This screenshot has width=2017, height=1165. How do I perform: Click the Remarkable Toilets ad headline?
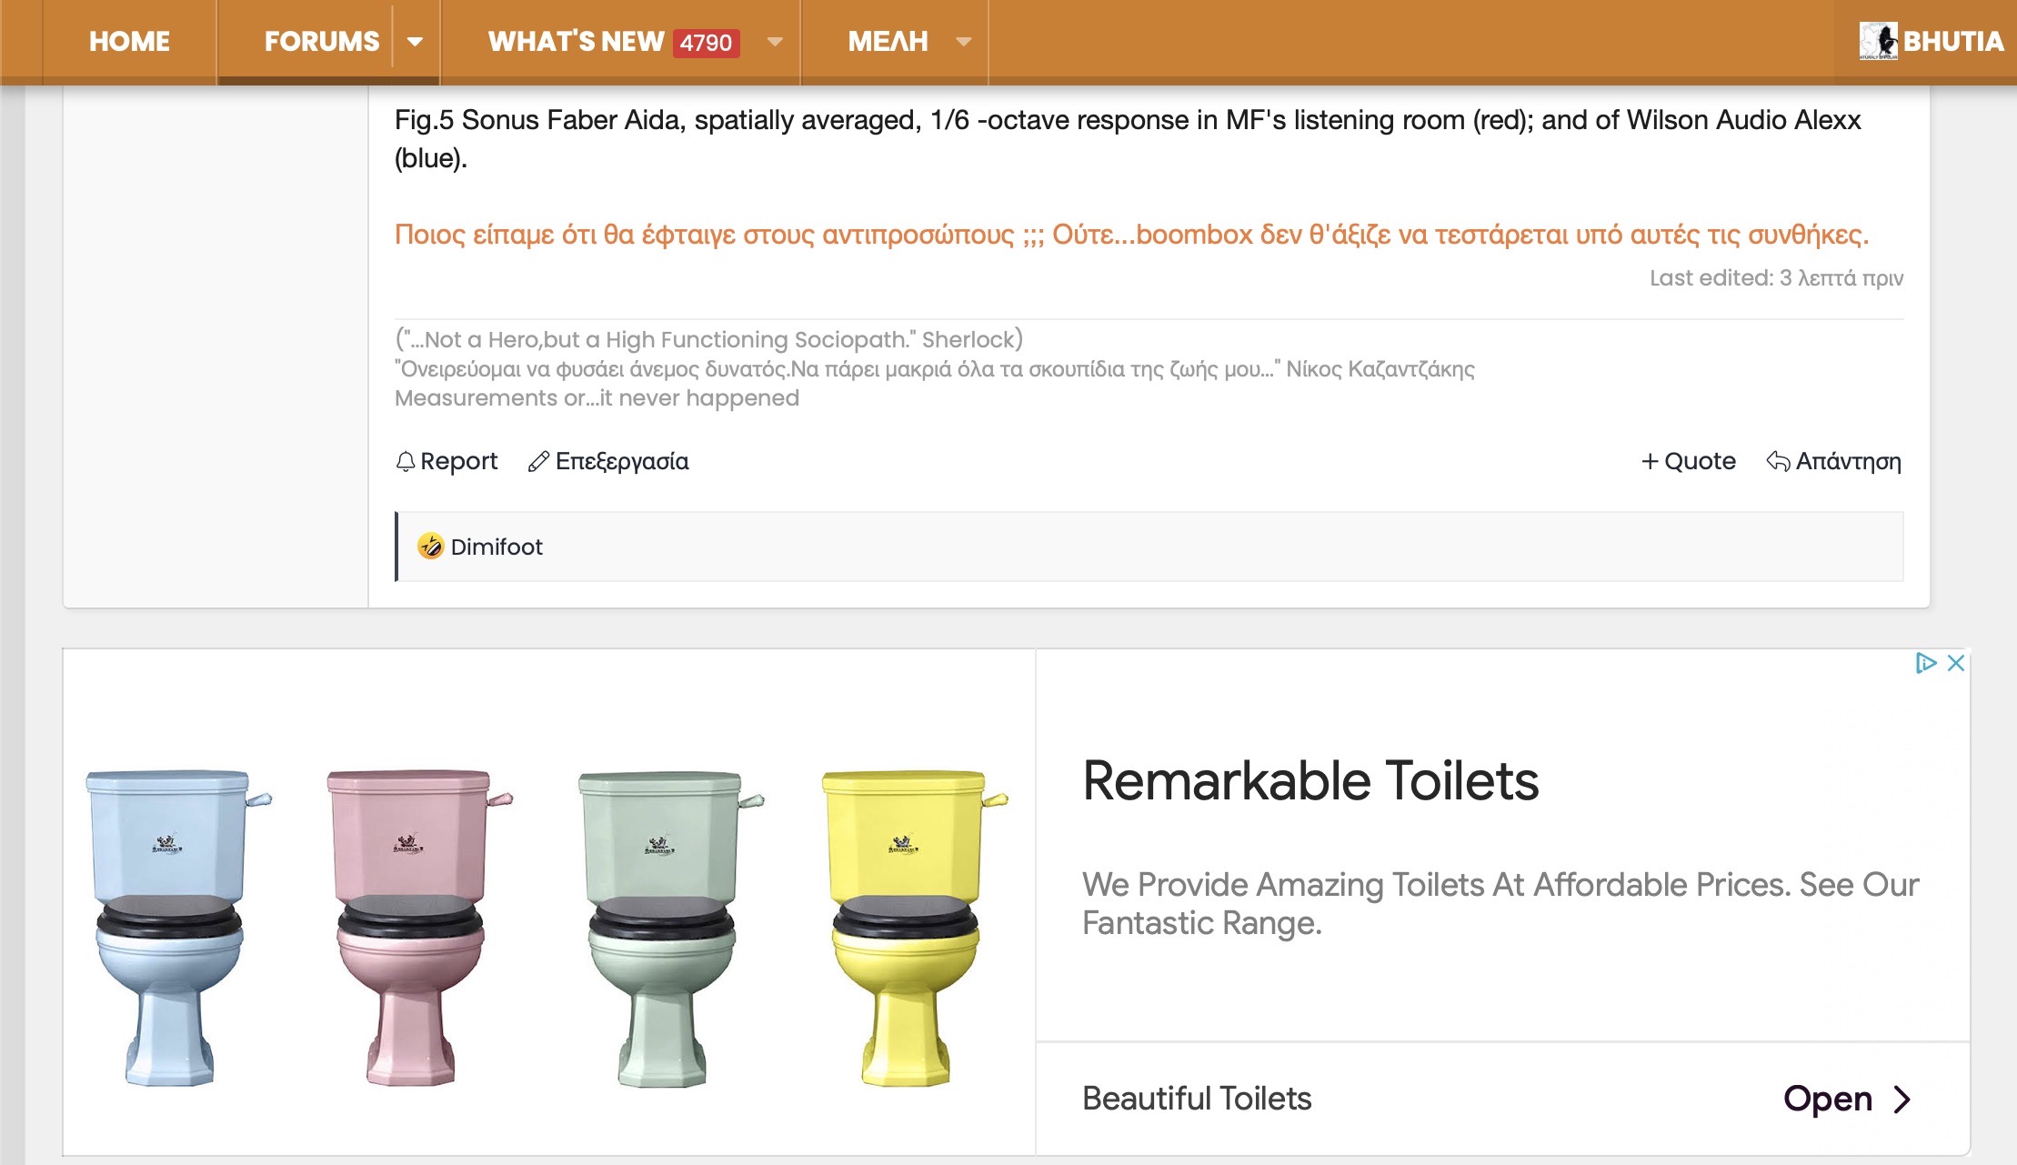pos(1310,781)
